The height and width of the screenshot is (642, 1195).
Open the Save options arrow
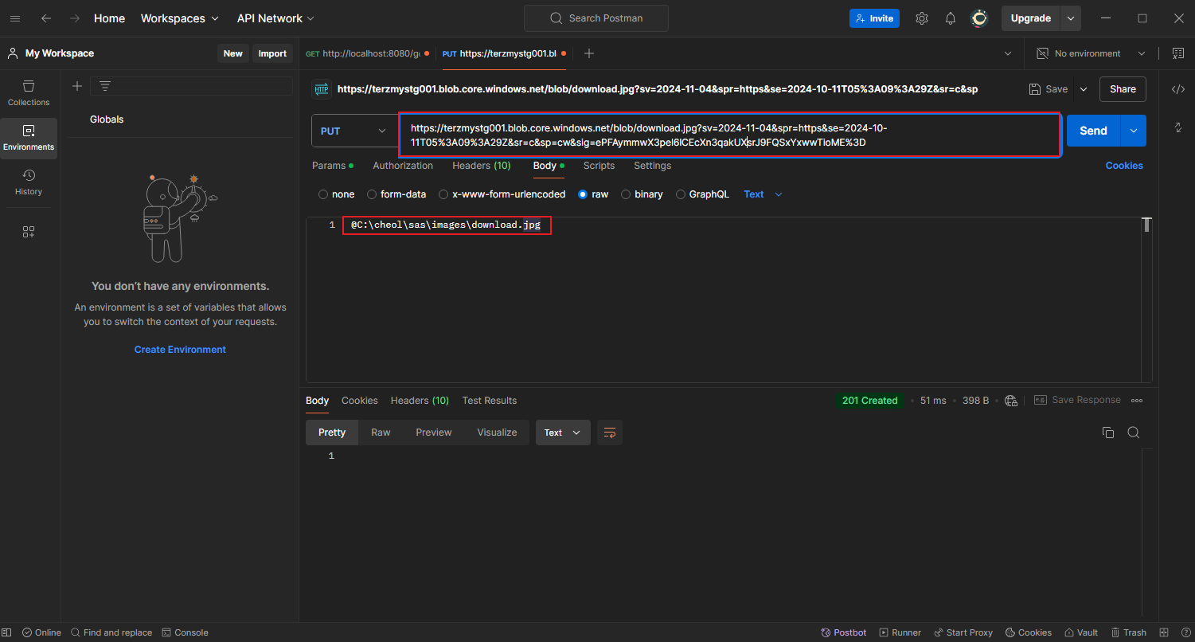(x=1083, y=89)
